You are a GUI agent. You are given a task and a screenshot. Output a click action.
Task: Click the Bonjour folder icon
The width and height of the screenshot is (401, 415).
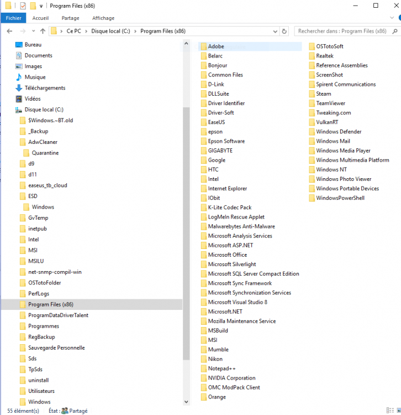204,65
